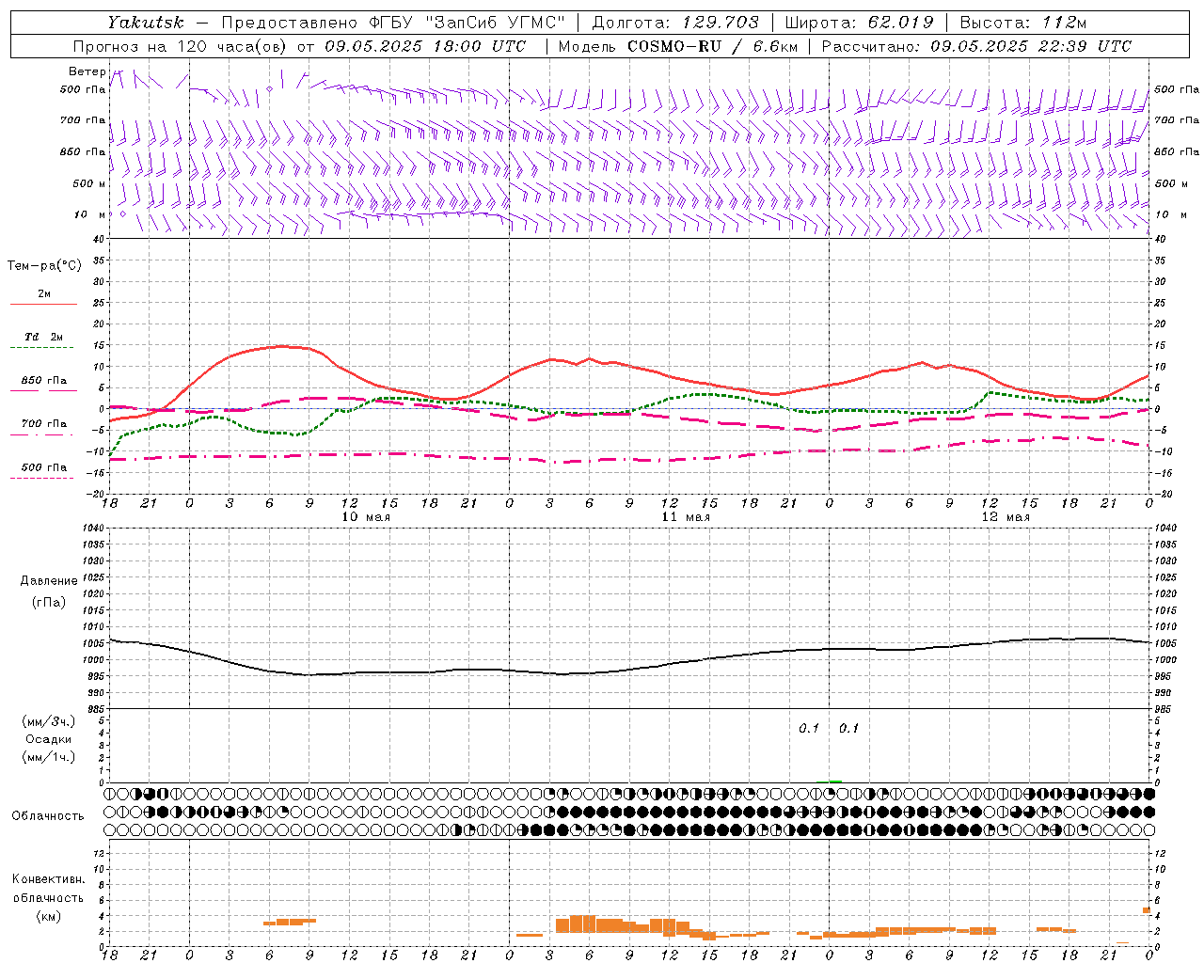Click the '12 мая' date label
The image size is (1204, 963).
tap(1005, 517)
